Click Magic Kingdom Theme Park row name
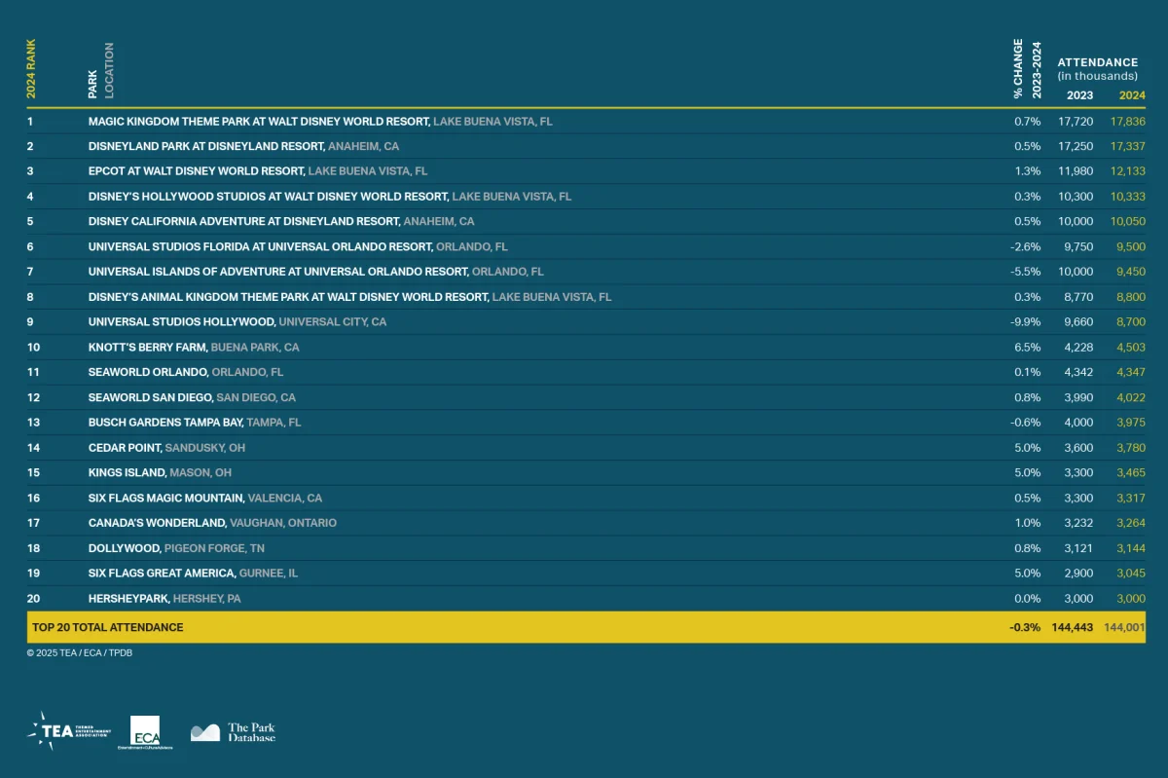Image resolution: width=1168 pixels, height=778 pixels. (x=258, y=122)
